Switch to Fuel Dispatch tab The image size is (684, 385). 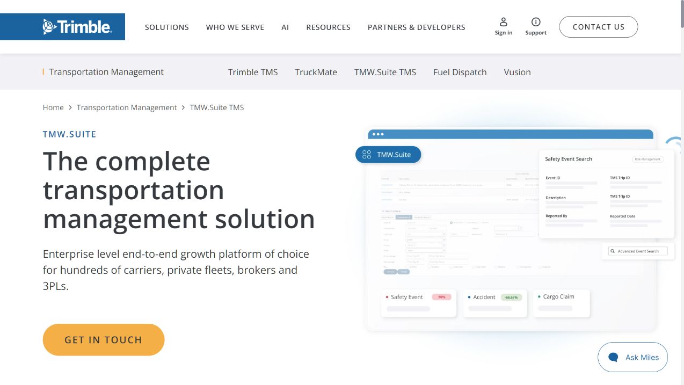(x=460, y=72)
